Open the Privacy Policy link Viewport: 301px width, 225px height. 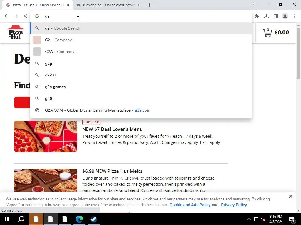(234, 205)
